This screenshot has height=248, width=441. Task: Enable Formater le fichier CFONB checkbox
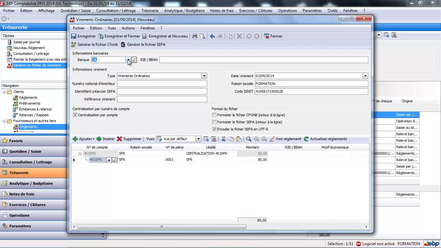tap(214, 115)
